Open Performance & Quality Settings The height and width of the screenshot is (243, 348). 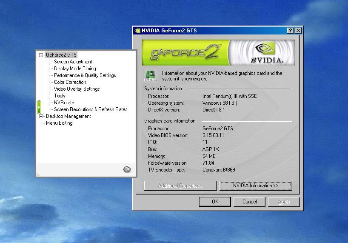85,75
